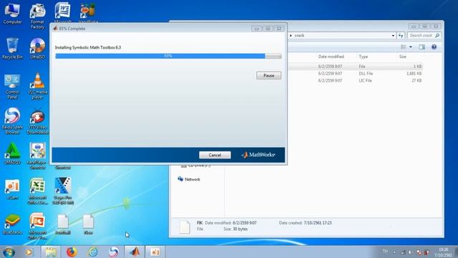458x258 pixels.
Task: Open Microsoft Office PowerPoint shortcut
Action: pyautogui.click(x=37, y=226)
